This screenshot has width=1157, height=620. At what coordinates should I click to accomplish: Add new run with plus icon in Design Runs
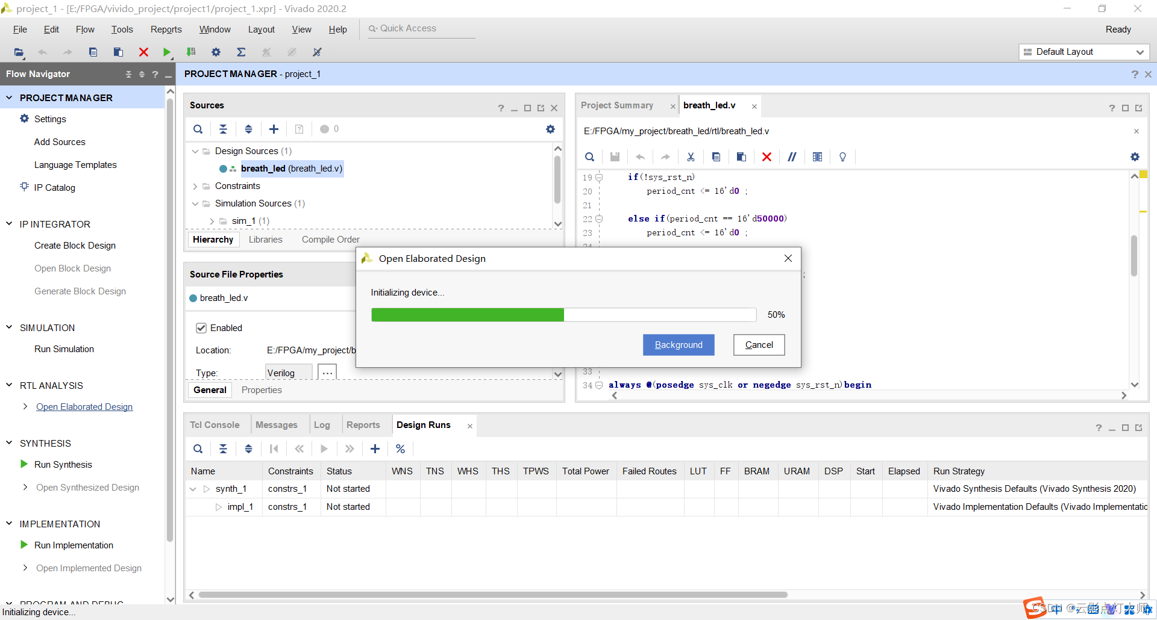click(x=375, y=448)
